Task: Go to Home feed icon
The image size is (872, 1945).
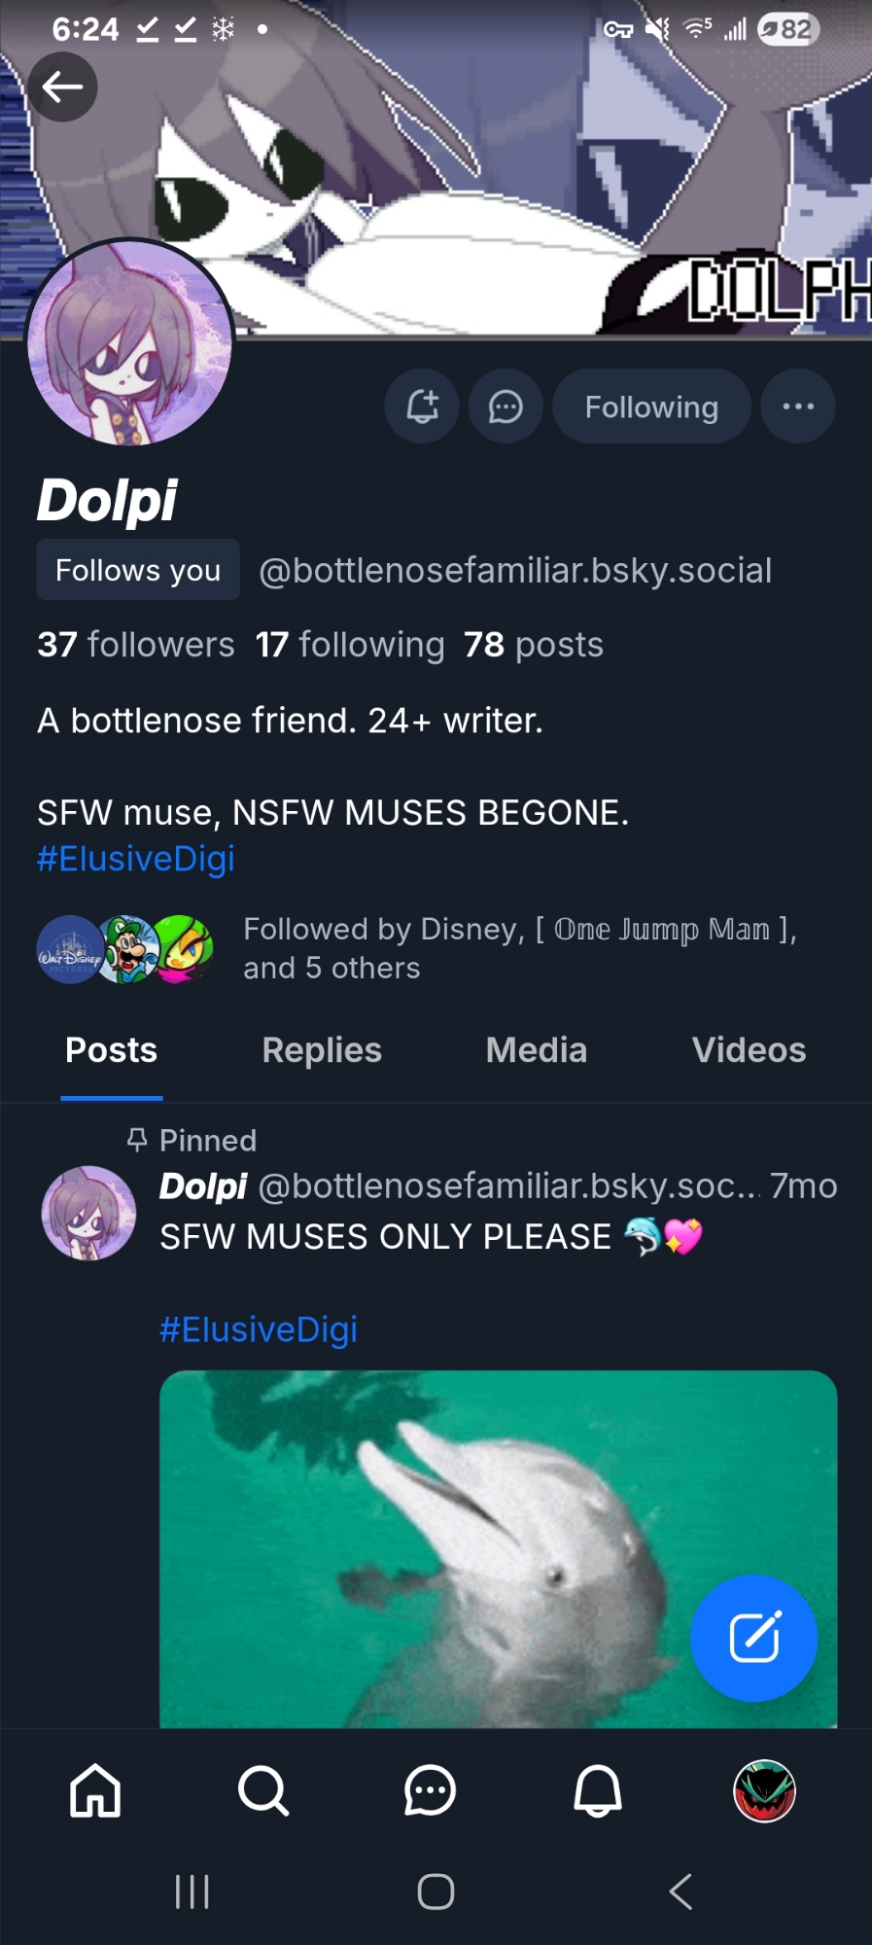Action: 95,1790
